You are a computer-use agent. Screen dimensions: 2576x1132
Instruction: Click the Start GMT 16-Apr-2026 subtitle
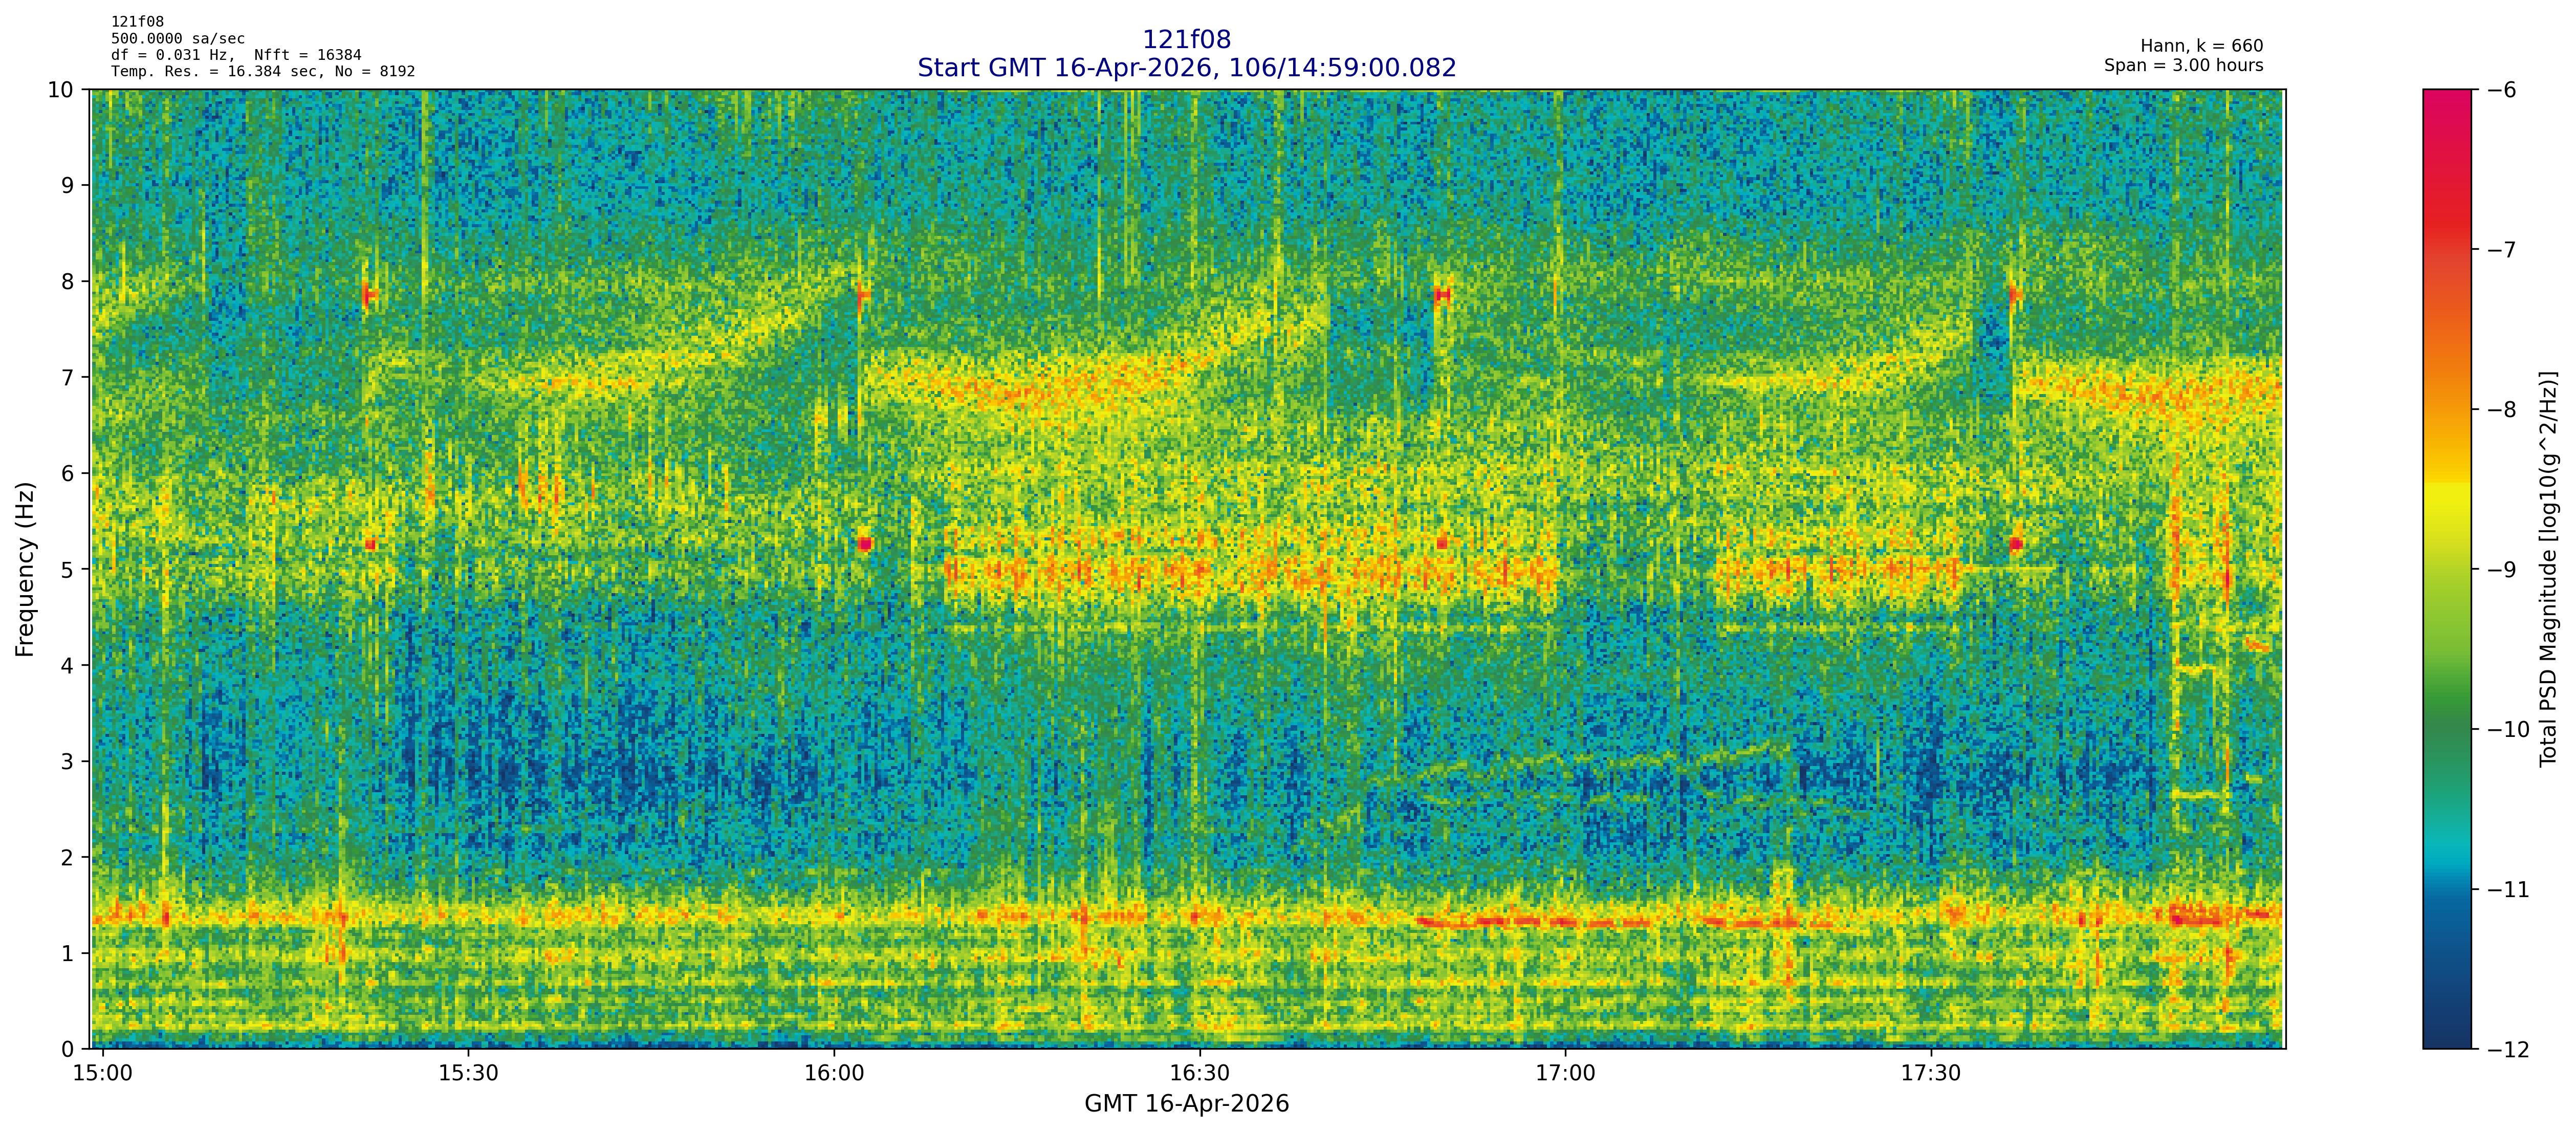click(x=1186, y=68)
